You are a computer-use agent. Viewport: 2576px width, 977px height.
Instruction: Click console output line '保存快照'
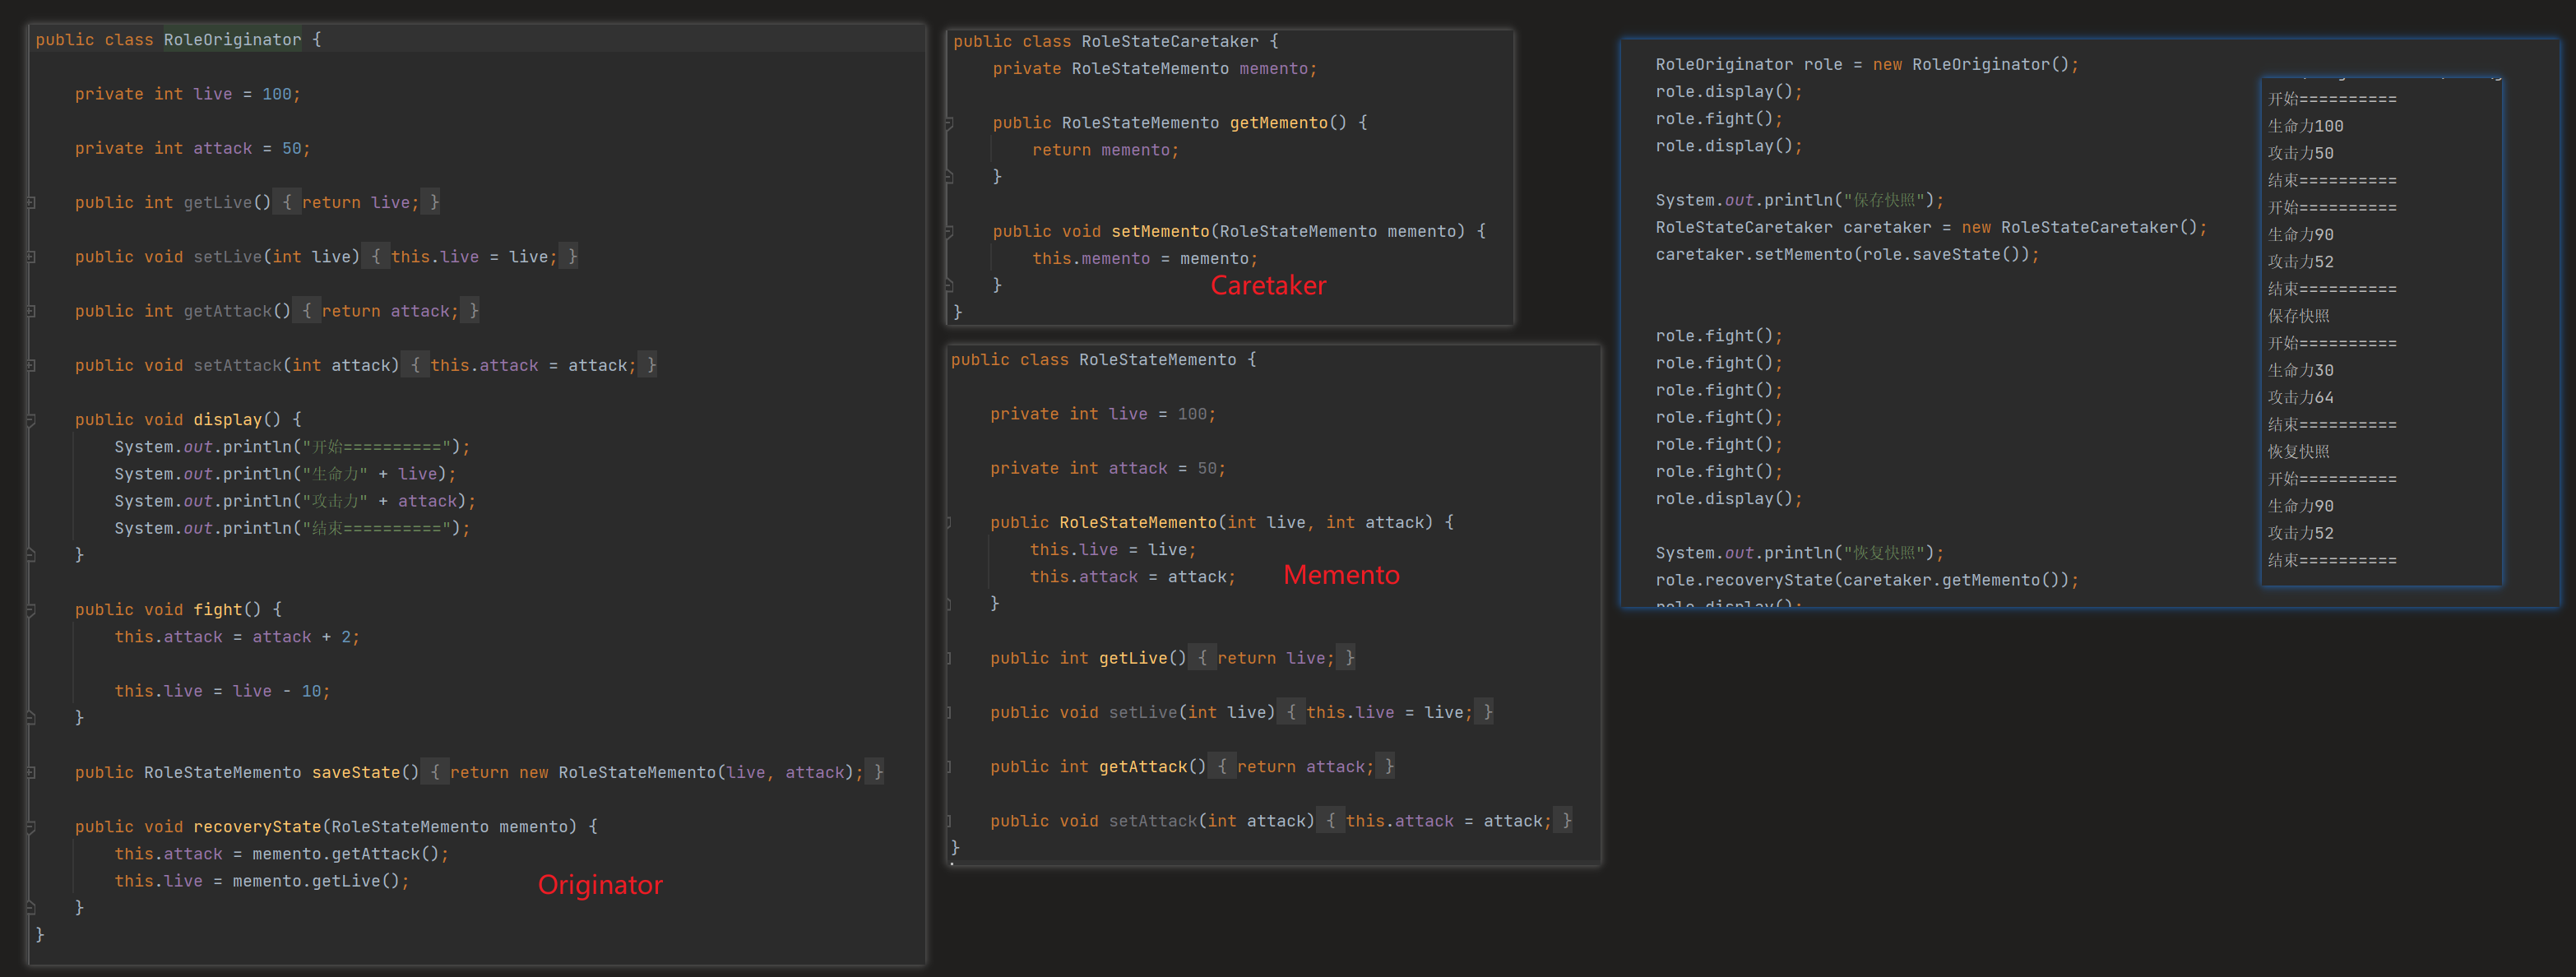(x=2298, y=316)
